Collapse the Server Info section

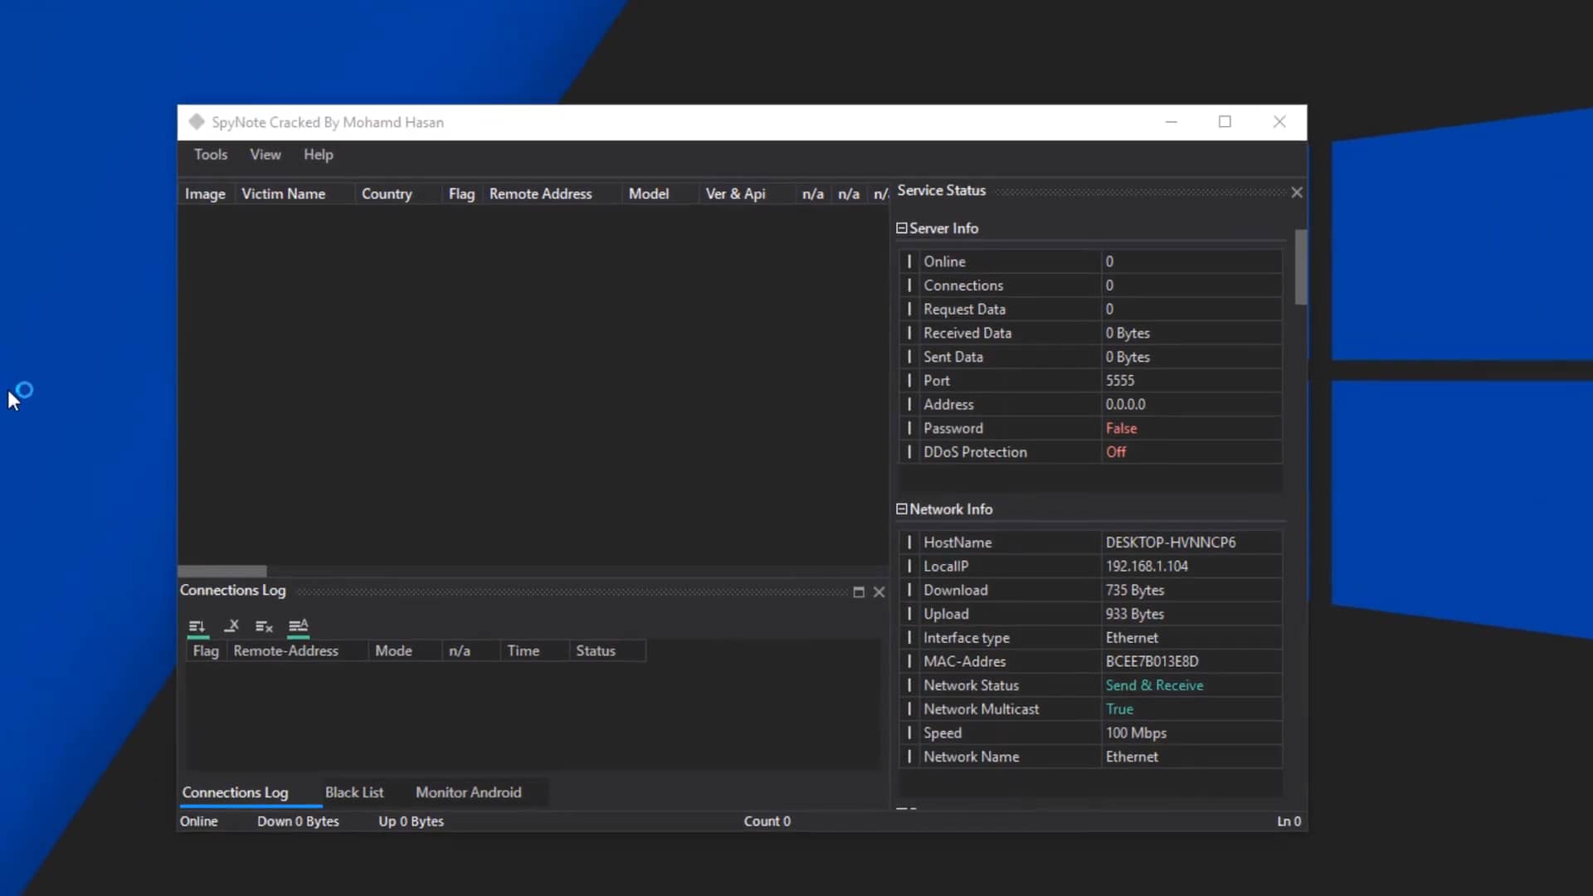(x=902, y=228)
